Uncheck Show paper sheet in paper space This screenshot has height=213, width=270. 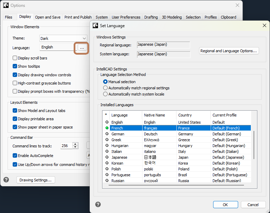[15, 127]
